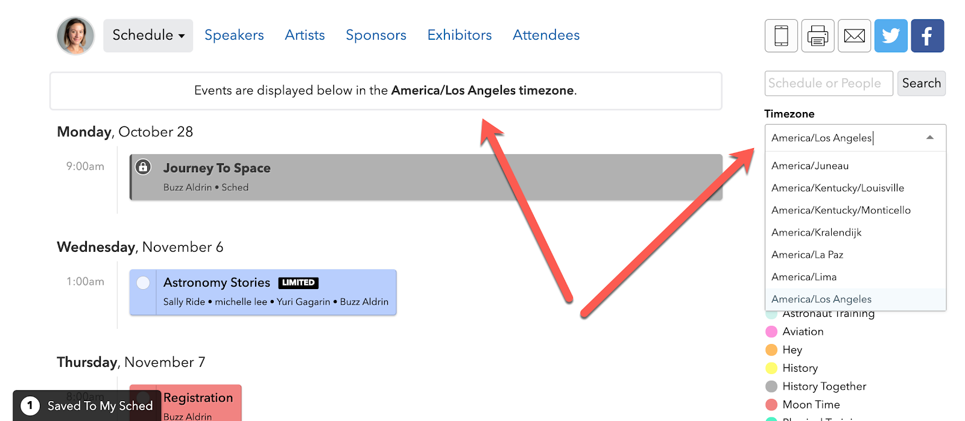
Task: Go to the Artists tab
Action: click(305, 36)
